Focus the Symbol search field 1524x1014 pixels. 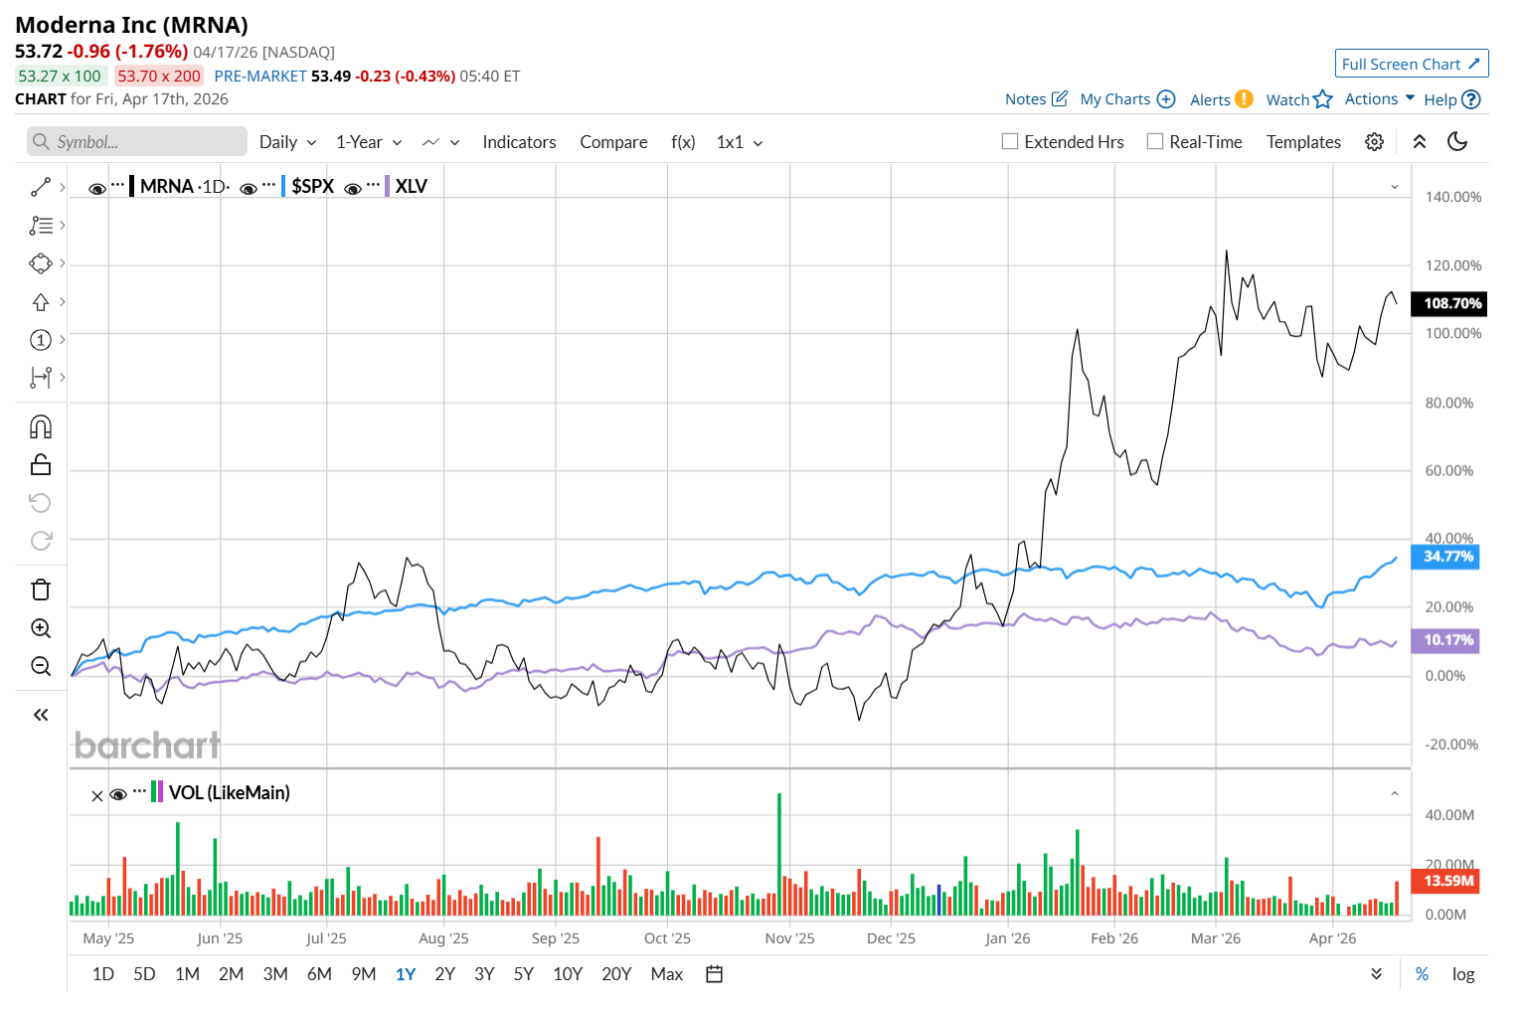[x=137, y=141]
